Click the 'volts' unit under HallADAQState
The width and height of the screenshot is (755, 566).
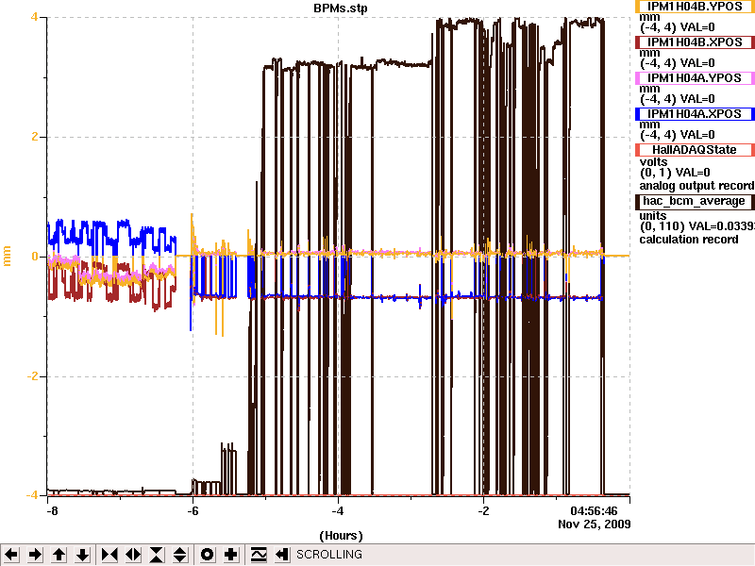653,161
